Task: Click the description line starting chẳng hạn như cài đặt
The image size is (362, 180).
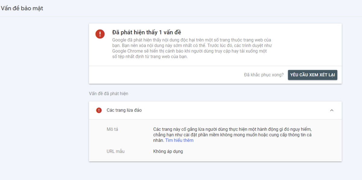Action: [x=232, y=135]
